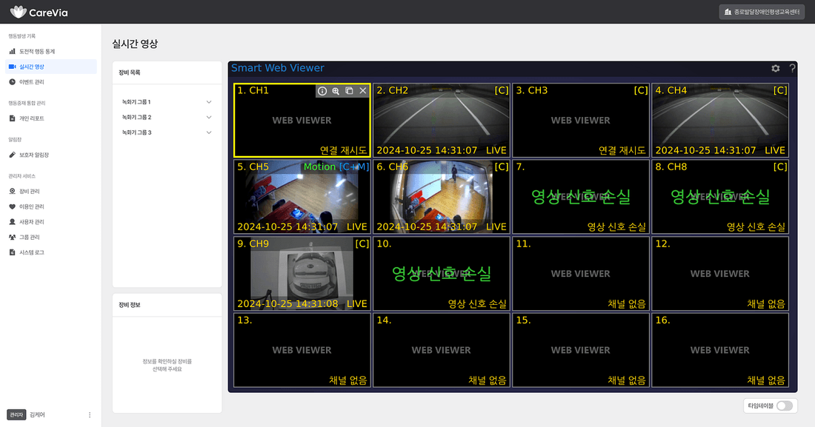Screen dimensions: 815x427
Task: Select empty channel tile 15
Action: 581,350
